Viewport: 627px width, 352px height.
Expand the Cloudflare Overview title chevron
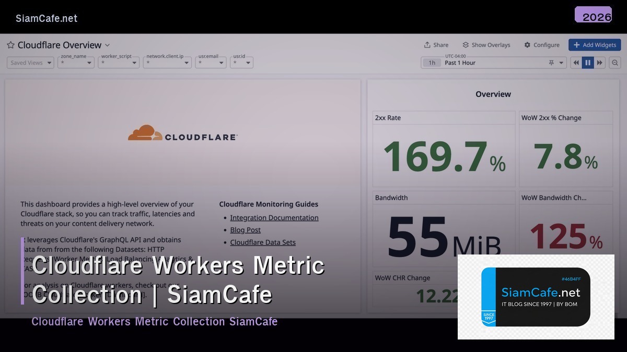coord(107,45)
